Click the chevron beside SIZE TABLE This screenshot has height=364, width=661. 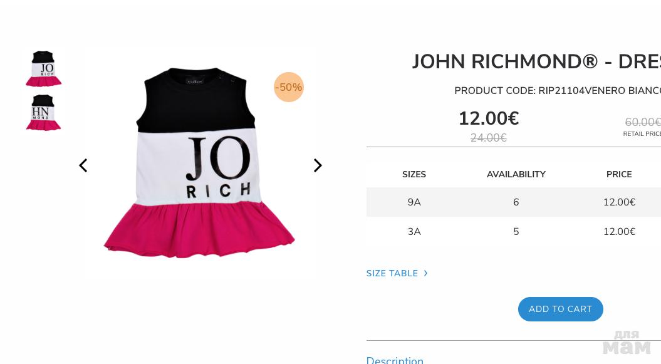[x=426, y=273]
